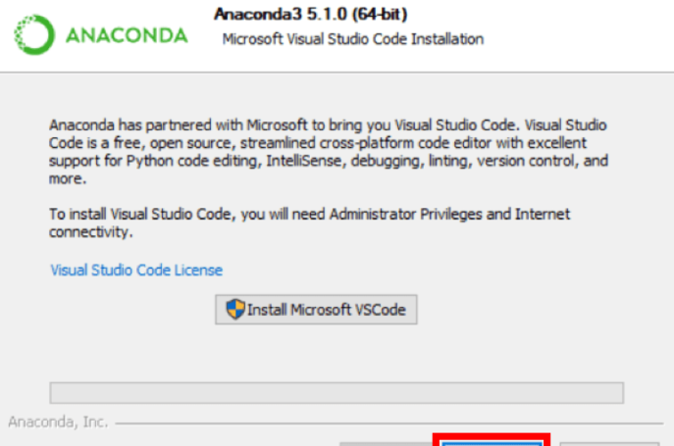
Task: Click the red-highlighted button at bottom
Action: 492,442
